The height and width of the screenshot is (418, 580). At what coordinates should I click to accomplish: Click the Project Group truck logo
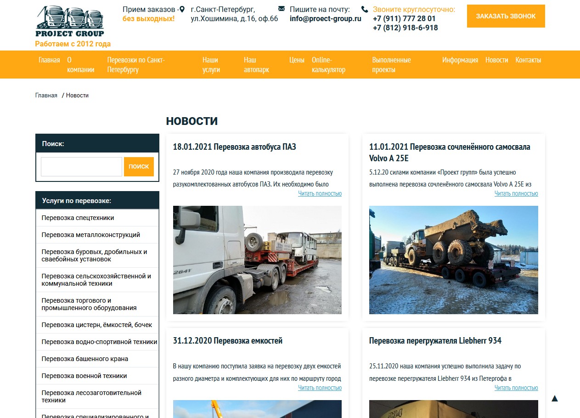(x=70, y=21)
